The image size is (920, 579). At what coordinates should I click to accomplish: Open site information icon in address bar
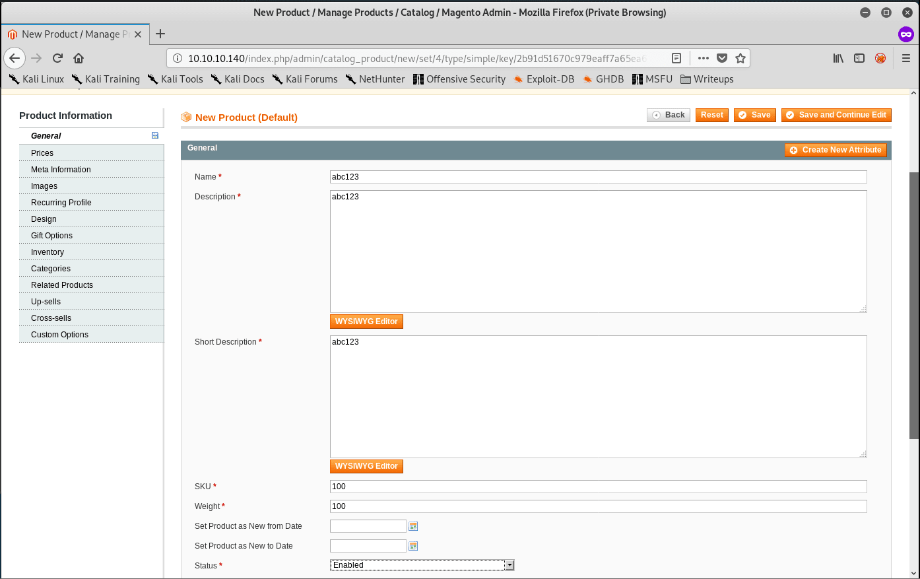177,58
